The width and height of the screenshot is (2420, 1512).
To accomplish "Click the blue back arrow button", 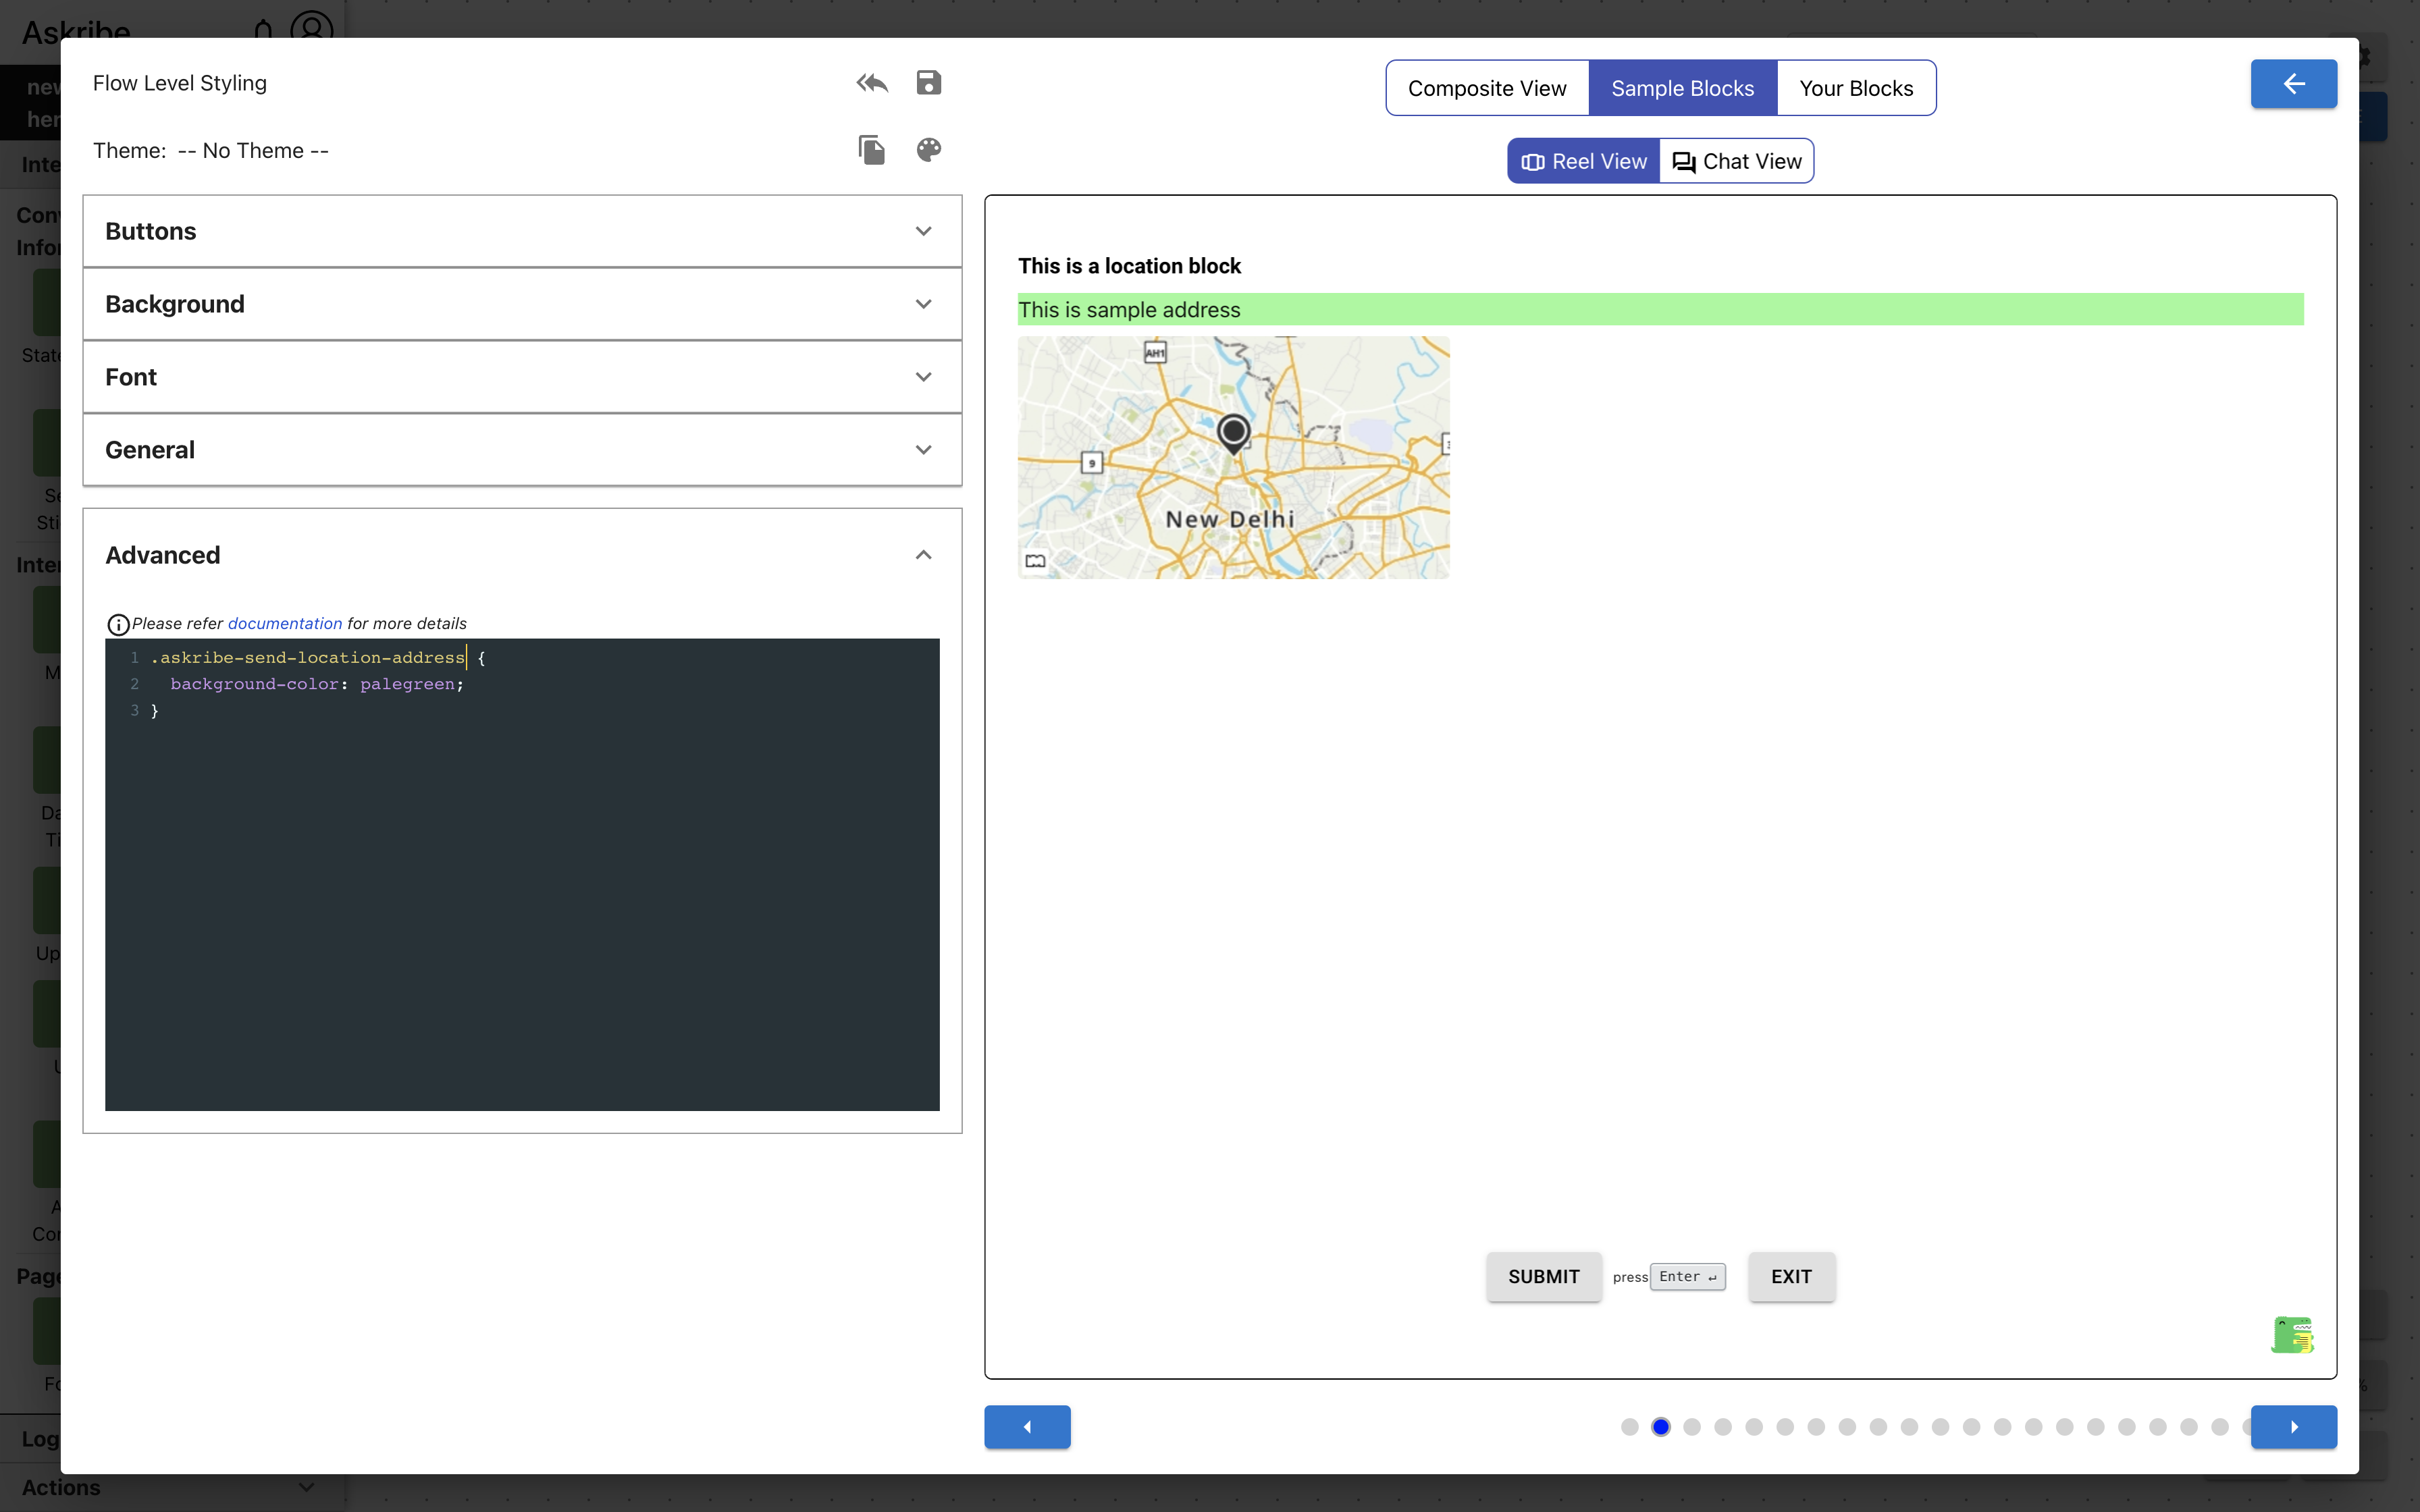I will pyautogui.click(x=2293, y=84).
